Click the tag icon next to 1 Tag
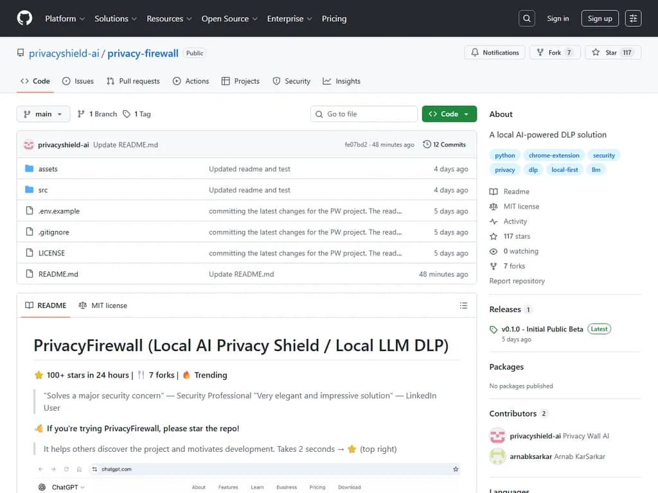This screenshot has width=658, height=493. click(x=126, y=114)
